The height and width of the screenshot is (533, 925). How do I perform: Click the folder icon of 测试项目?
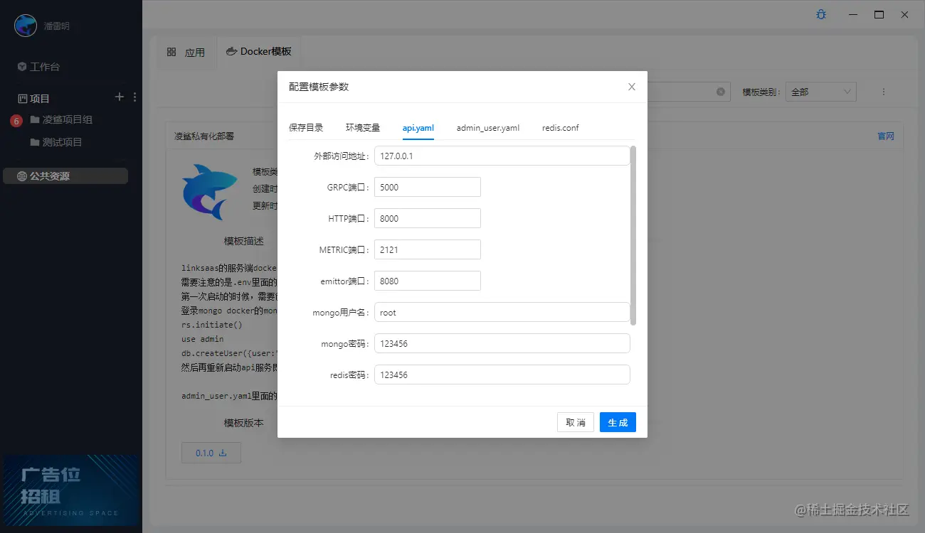pyautogui.click(x=35, y=142)
